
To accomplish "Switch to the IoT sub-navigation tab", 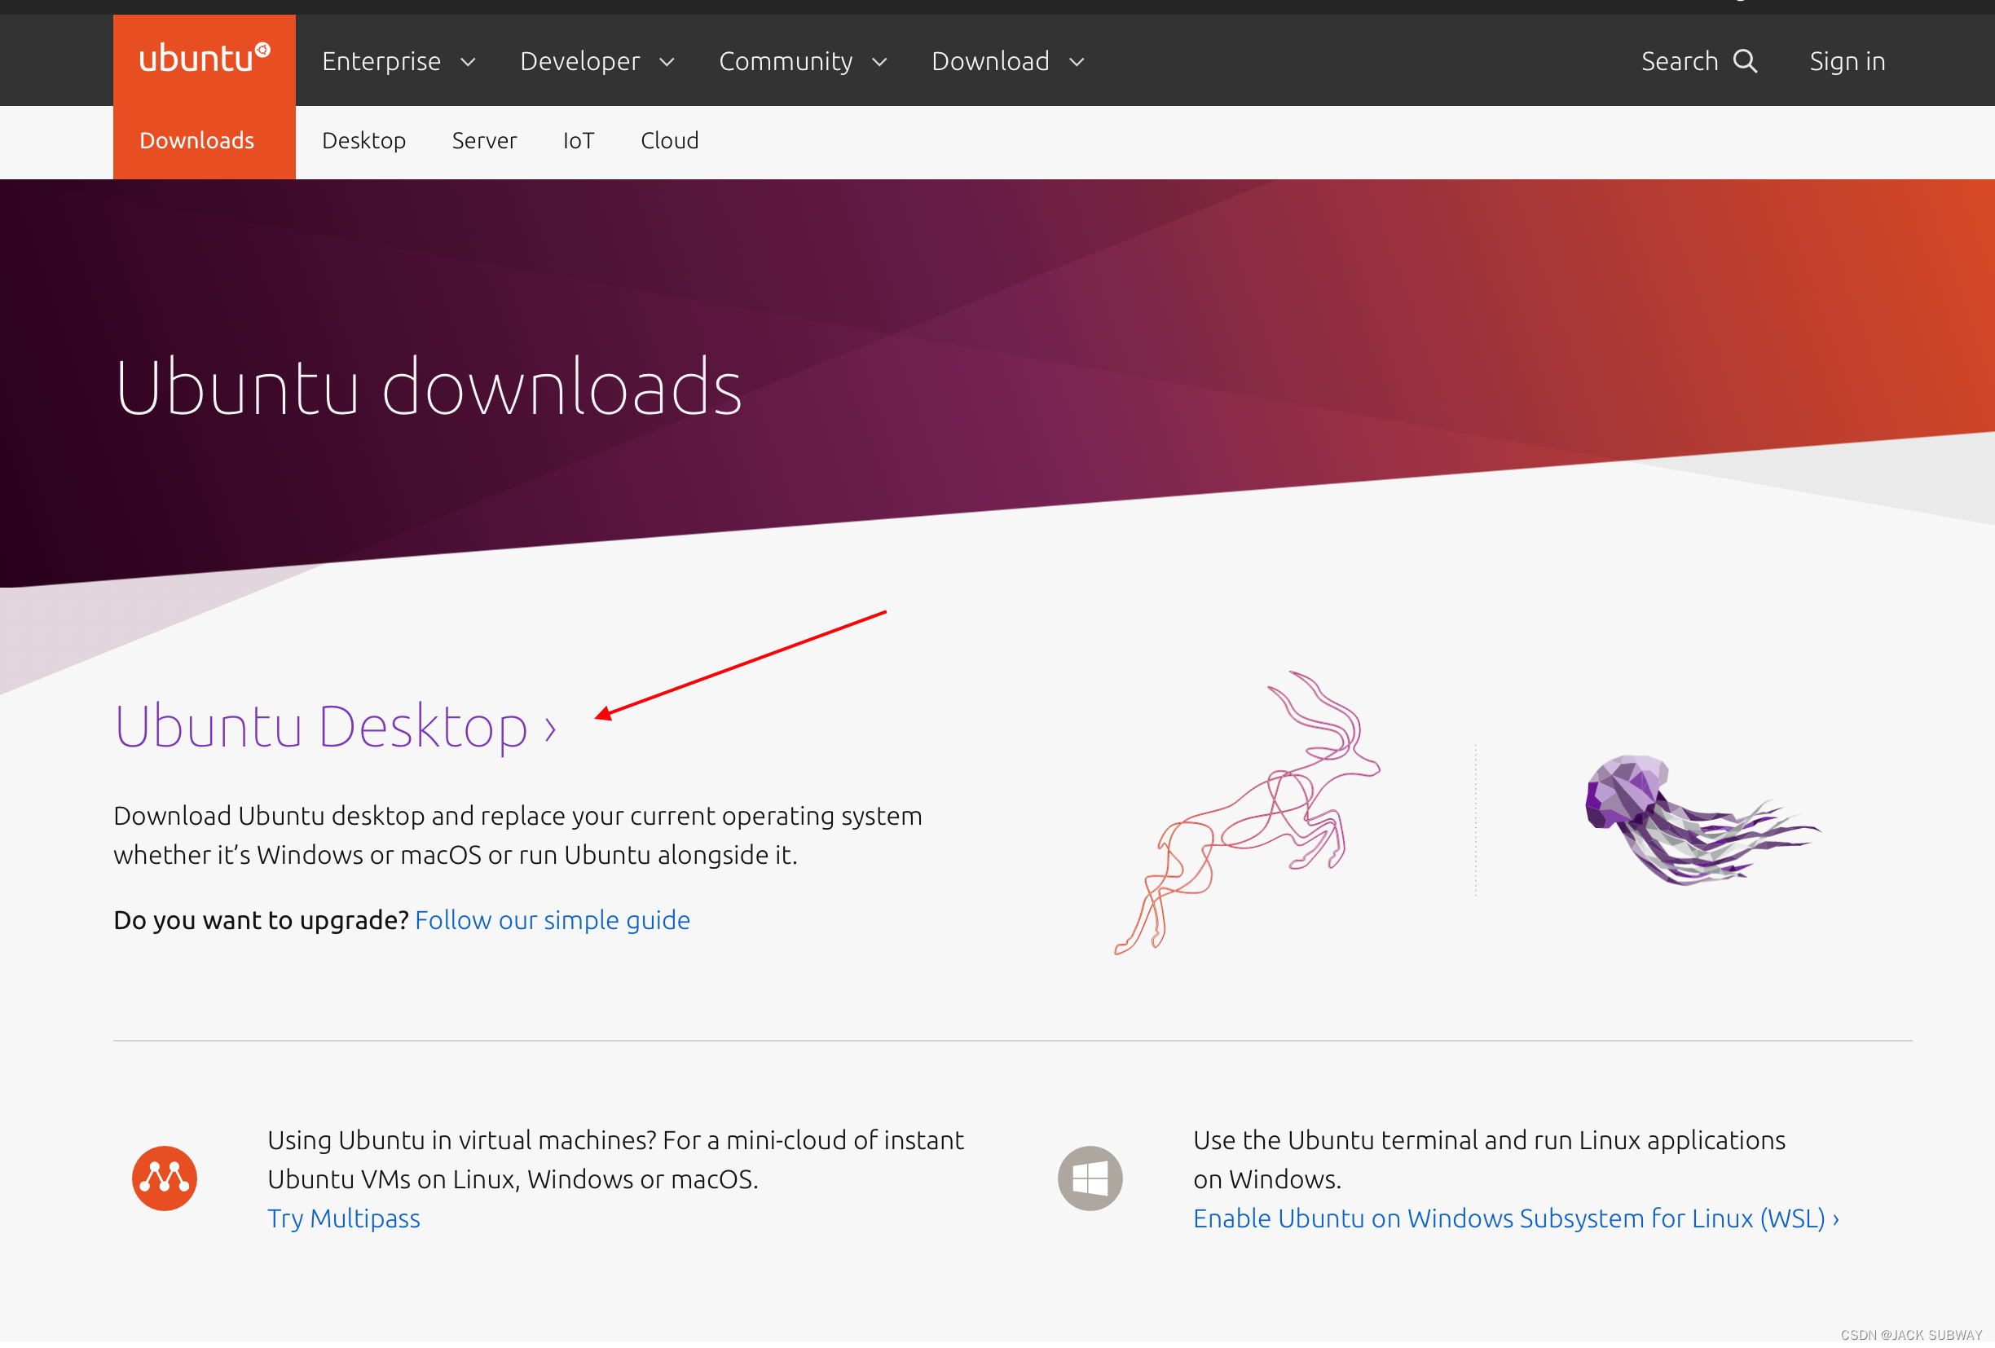I will 579,141.
